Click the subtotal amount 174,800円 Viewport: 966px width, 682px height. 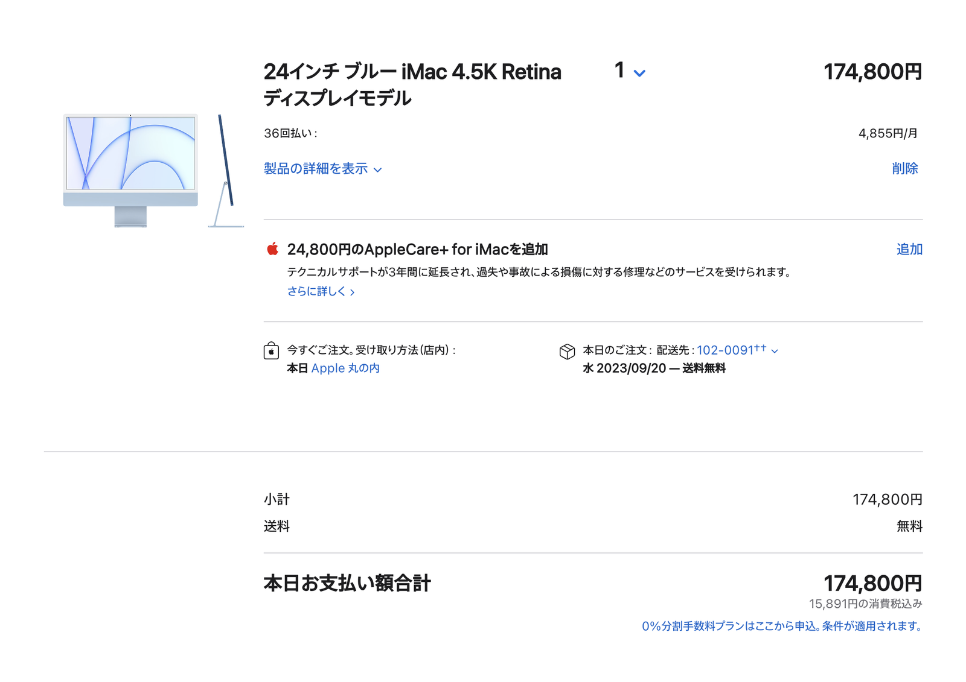887,499
